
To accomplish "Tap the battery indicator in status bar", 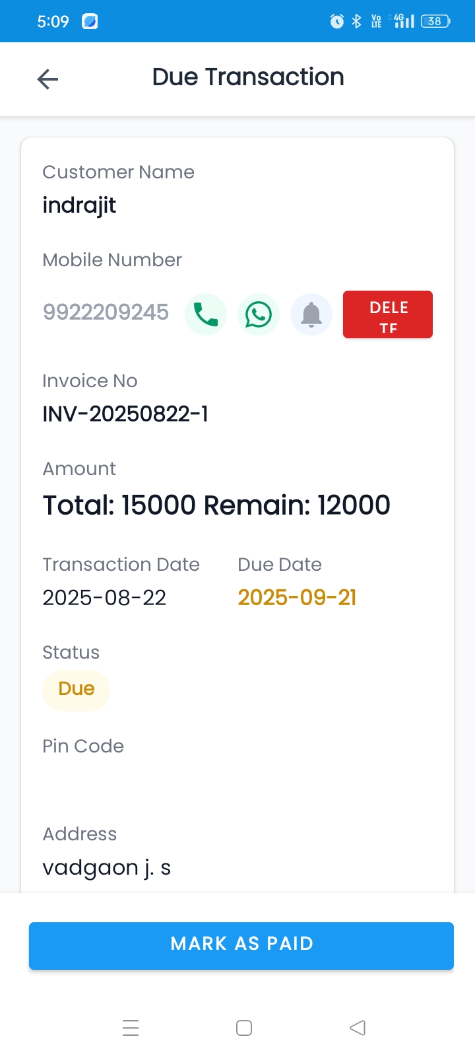I will point(435,21).
